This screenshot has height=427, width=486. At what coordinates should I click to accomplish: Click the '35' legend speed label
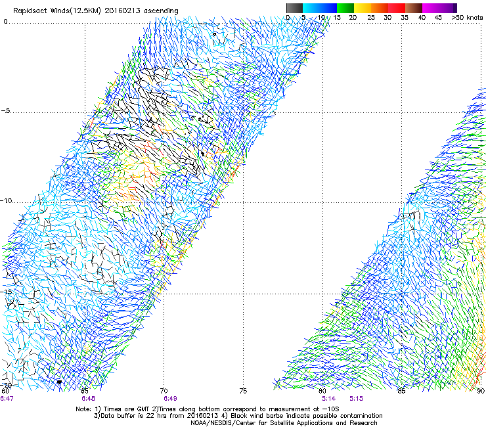pos(405,18)
